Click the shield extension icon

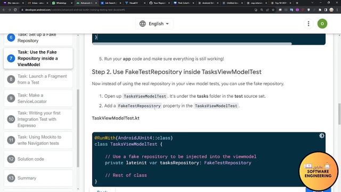click(x=308, y=10)
